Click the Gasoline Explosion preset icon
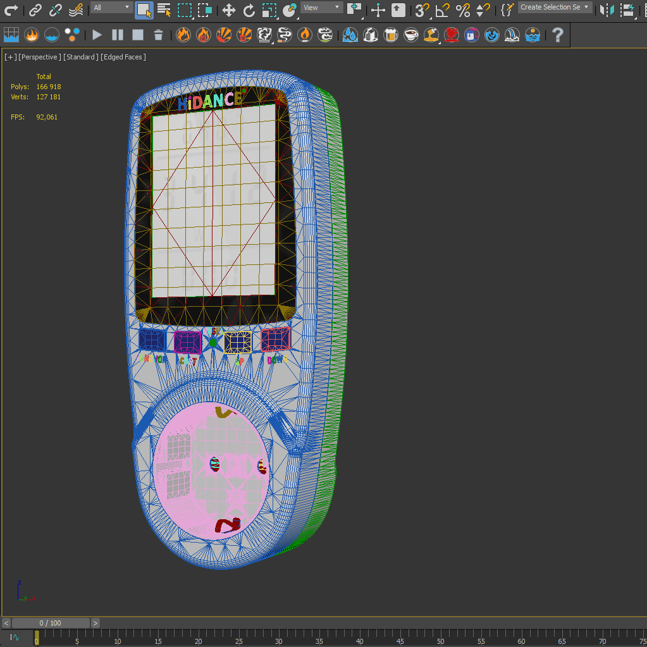This screenshot has width=647, height=647. [204, 35]
